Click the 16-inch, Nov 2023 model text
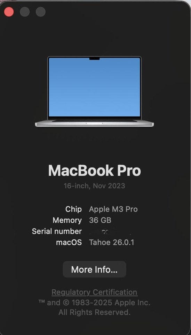191x335 pixels. click(x=95, y=186)
